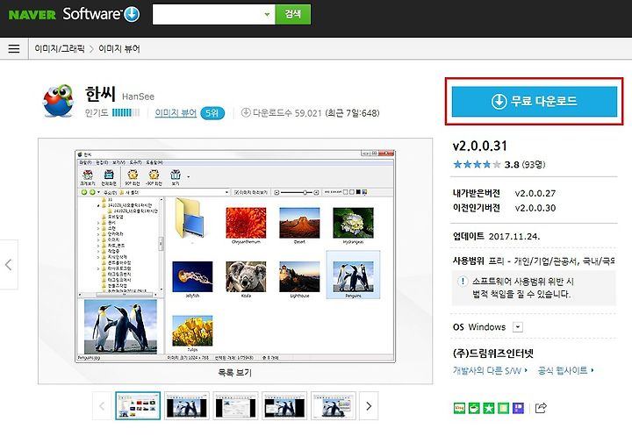632x443 pixels.
Task: Share to Naver blog icon
Action: click(x=459, y=408)
